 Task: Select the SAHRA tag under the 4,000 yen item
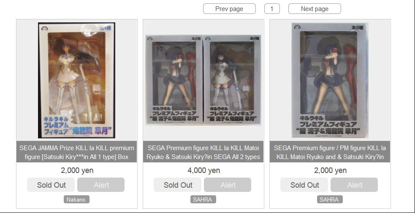[x=203, y=200]
